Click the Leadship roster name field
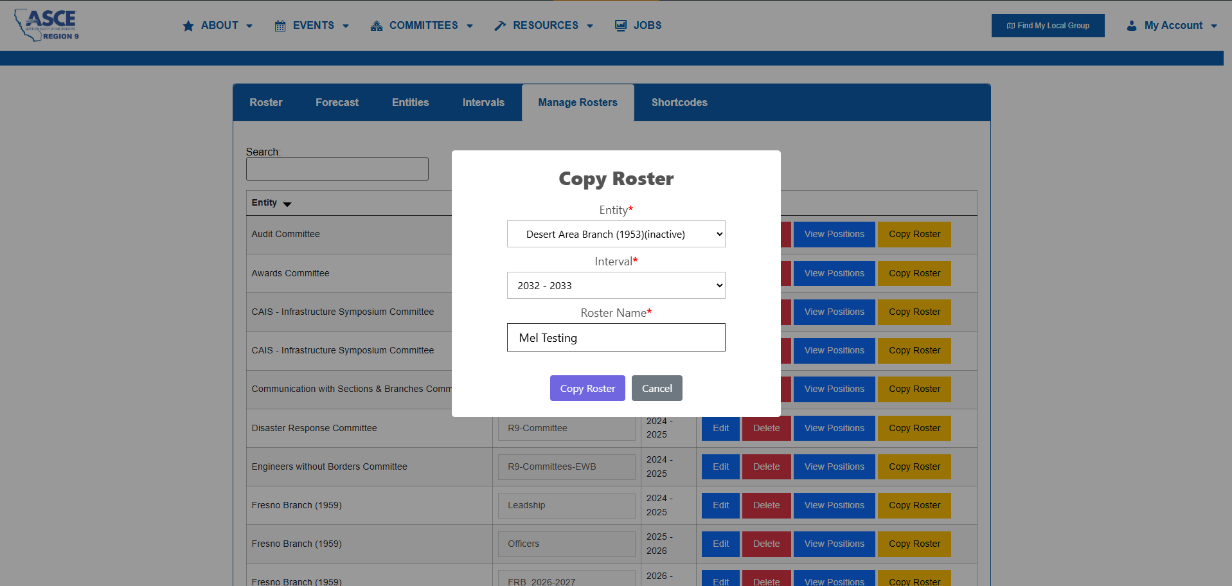The image size is (1232, 586). (x=567, y=506)
